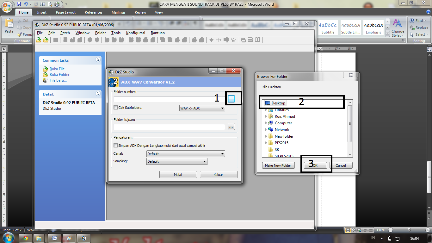Click Replace in Word's Editing group
This screenshot has height=243, width=432.
click(x=419, y=28)
